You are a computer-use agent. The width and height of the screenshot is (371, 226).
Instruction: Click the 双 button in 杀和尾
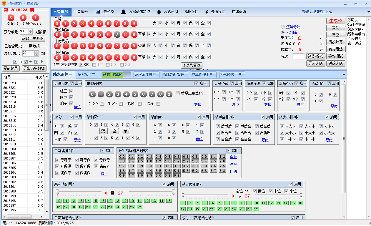(x=104, y=131)
